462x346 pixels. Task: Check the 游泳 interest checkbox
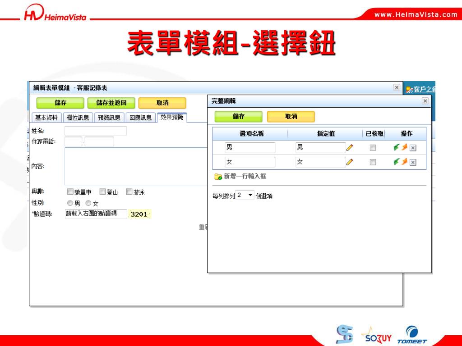[x=129, y=192]
